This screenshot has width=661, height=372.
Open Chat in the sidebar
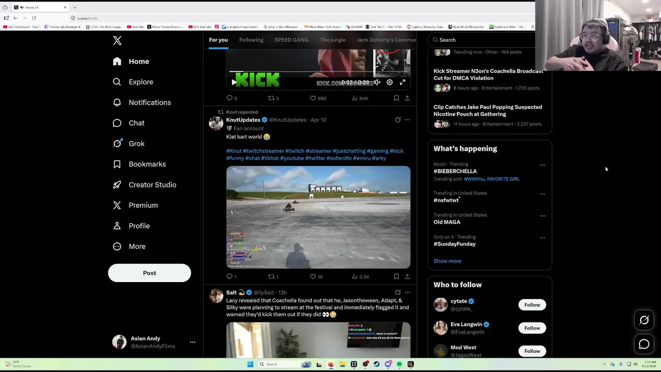(129, 123)
